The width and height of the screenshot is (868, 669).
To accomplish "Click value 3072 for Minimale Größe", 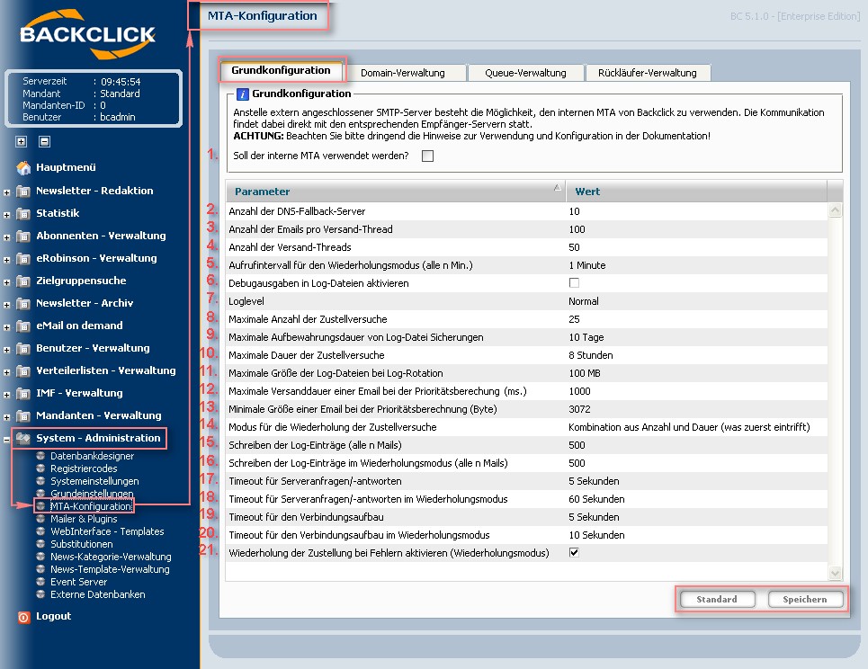I will [579, 409].
